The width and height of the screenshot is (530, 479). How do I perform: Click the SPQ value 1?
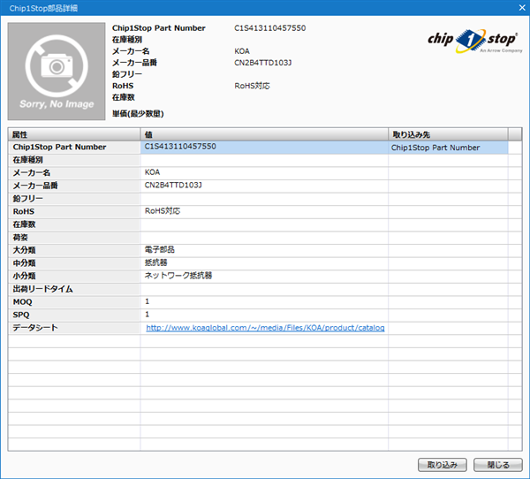coord(147,315)
